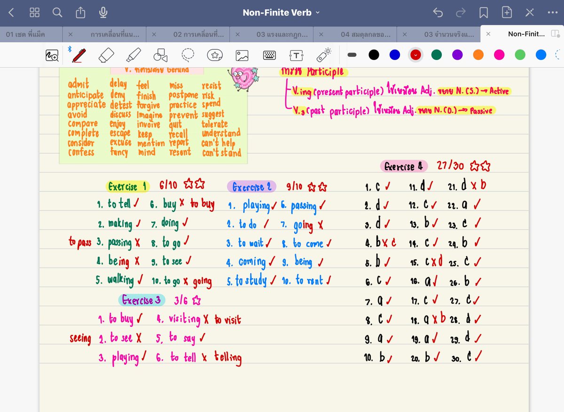Viewport: 564px width, 412px height.
Task: Tap the Exercise 3 heading on the page
Action: 141,300
